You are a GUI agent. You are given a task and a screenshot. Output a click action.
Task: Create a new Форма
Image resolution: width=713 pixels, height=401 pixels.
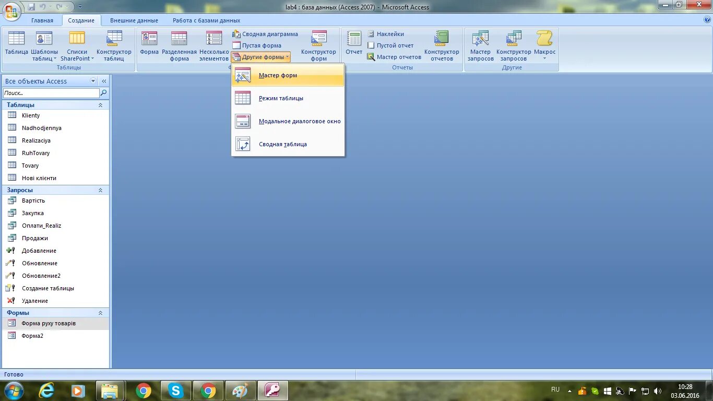149,46
